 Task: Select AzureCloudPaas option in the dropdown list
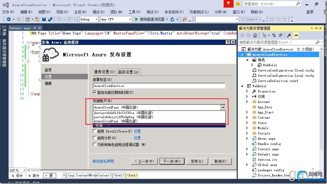pyautogui.click(x=160, y=121)
